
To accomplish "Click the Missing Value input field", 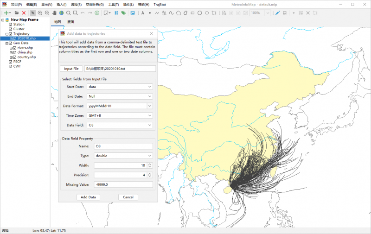I will pyautogui.click(x=123, y=184).
